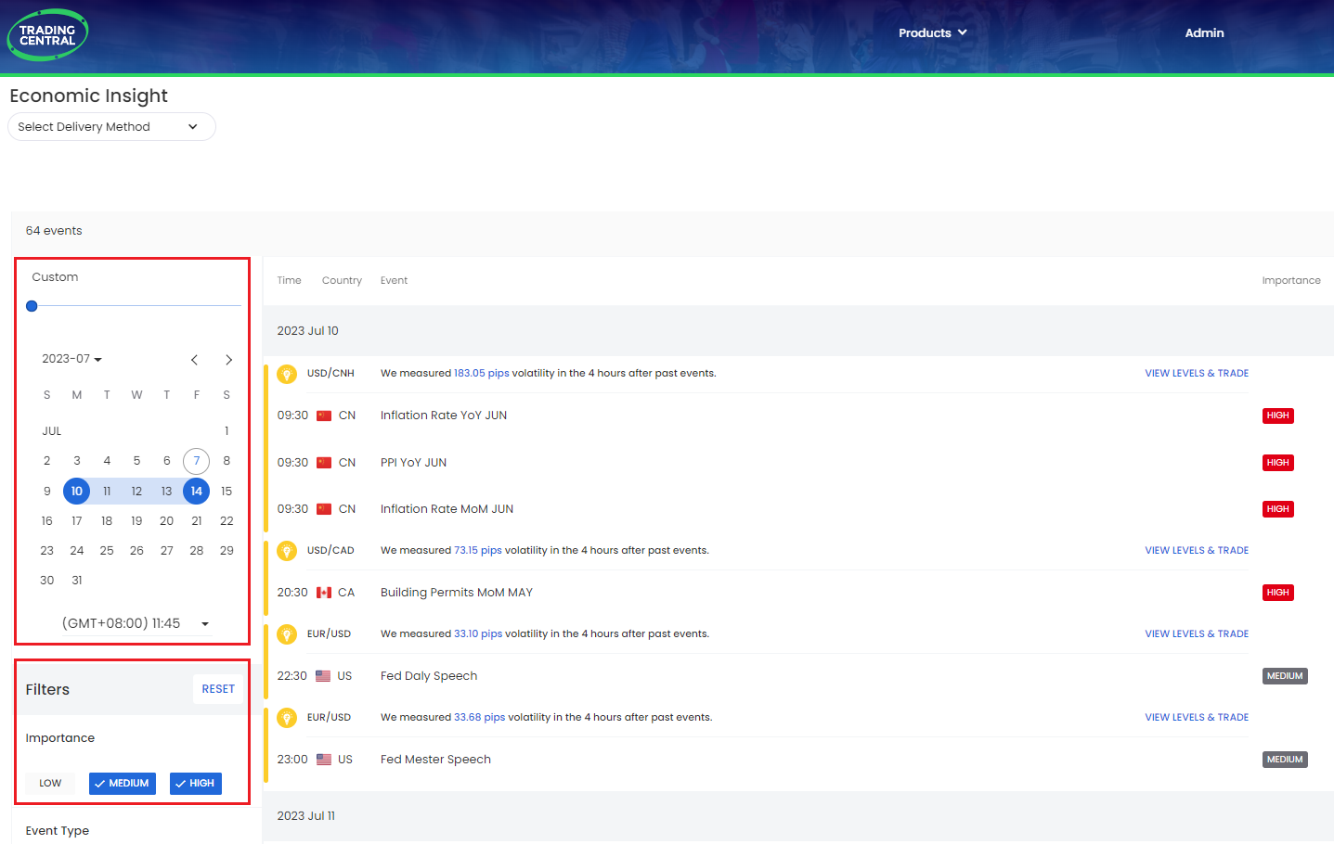Reset all filters

click(218, 689)
